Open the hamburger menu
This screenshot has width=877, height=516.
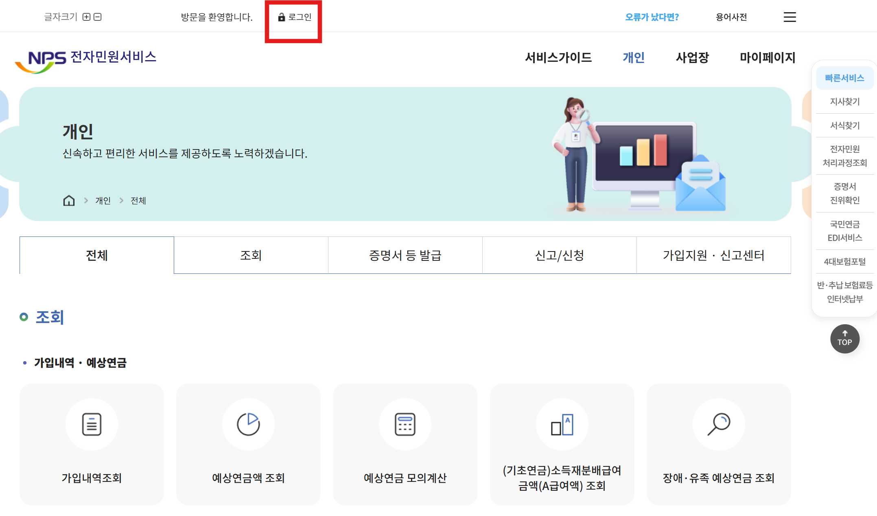[x=790, y=17]
